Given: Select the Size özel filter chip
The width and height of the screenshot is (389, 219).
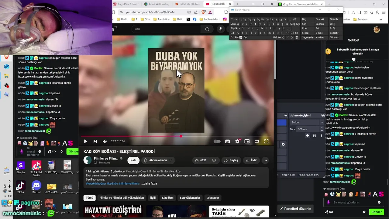Looking at the screenshot, I should tap(167, 198).
